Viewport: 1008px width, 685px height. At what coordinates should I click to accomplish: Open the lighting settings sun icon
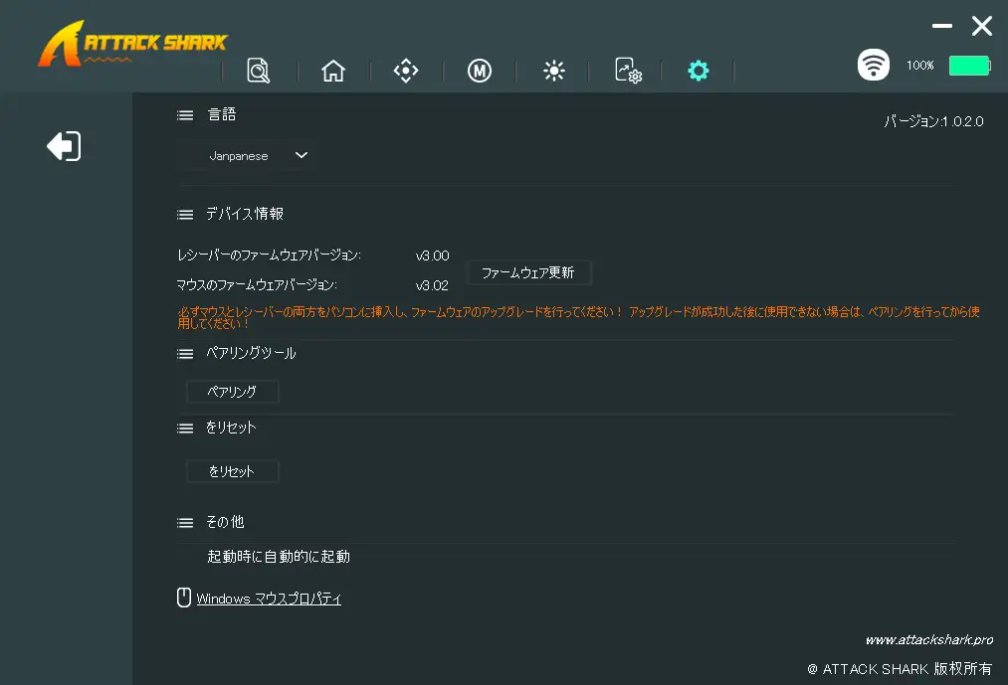click(x=554, y=71)
